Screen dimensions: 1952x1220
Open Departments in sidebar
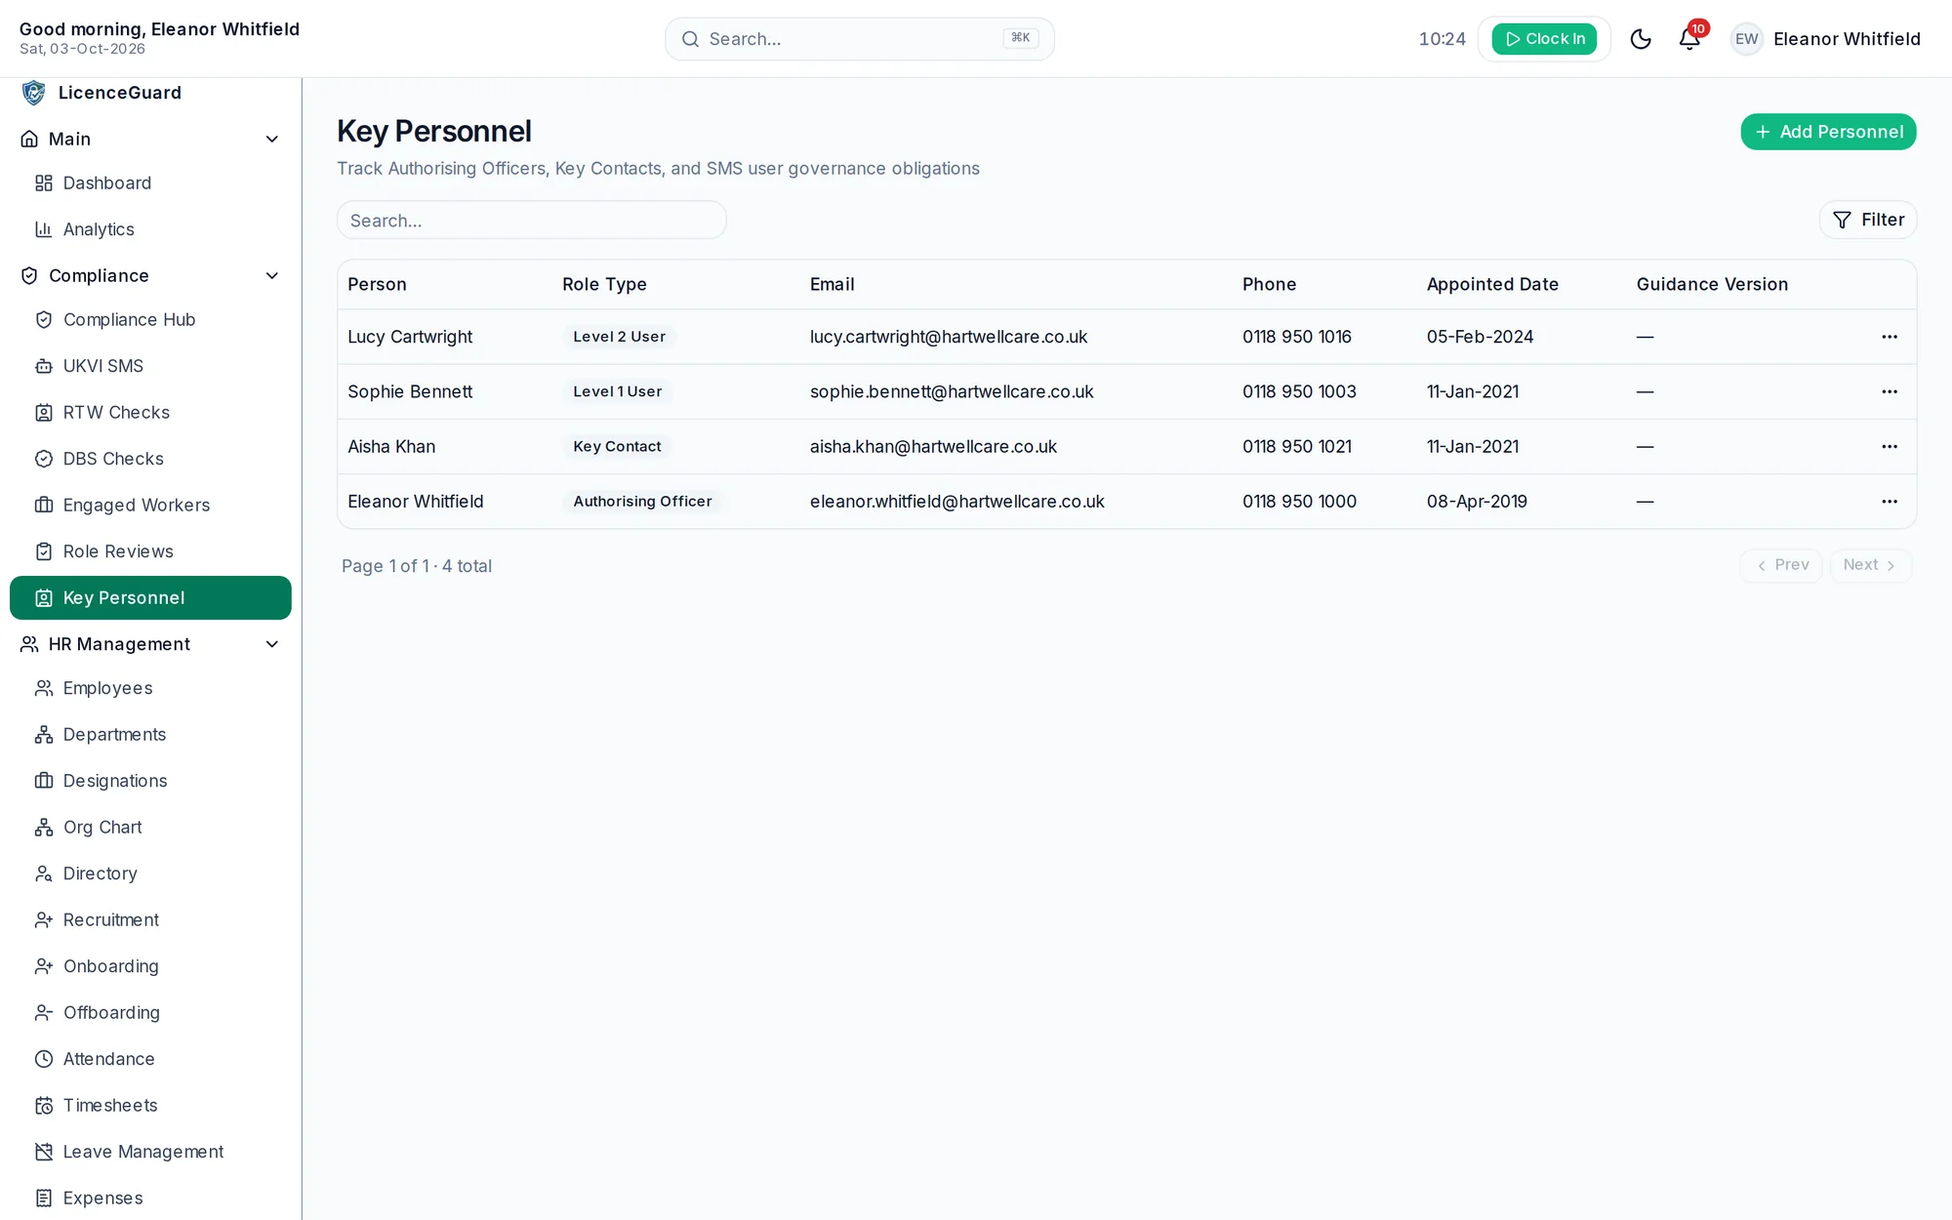pos(150,735)
